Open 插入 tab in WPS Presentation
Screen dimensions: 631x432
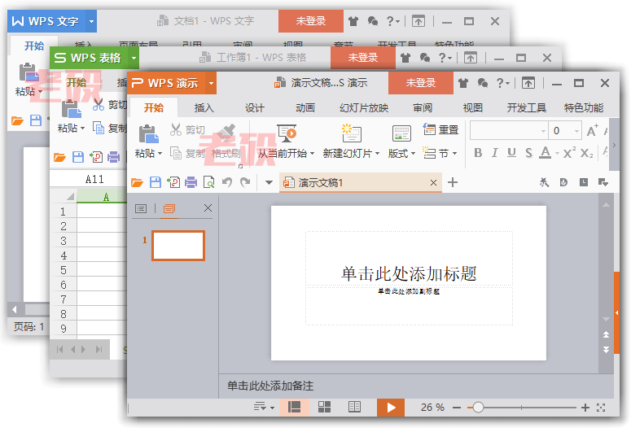(x=204, y=108)
